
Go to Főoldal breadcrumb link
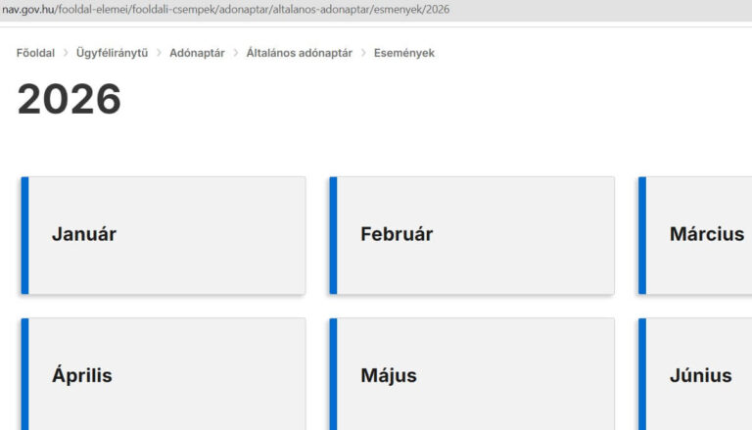(35, 53)
